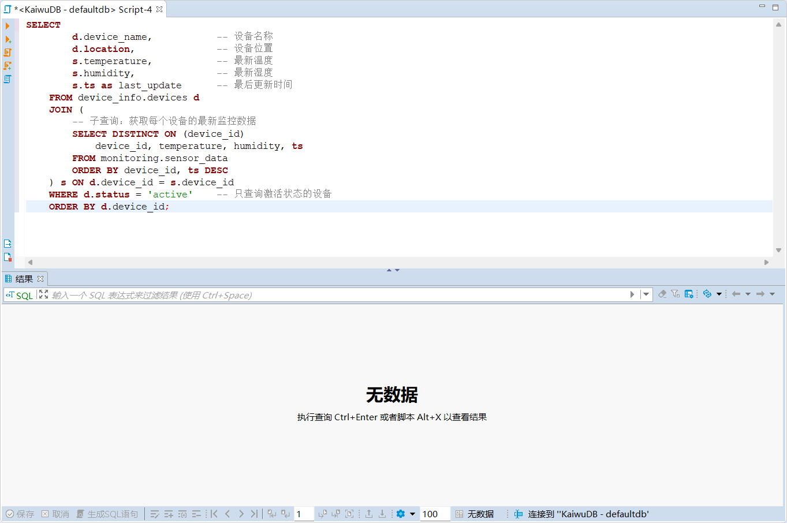This screenshot has height=523, width=787.
Task: Expand the auto-refresh options dropdown
Action: point(719,294)
